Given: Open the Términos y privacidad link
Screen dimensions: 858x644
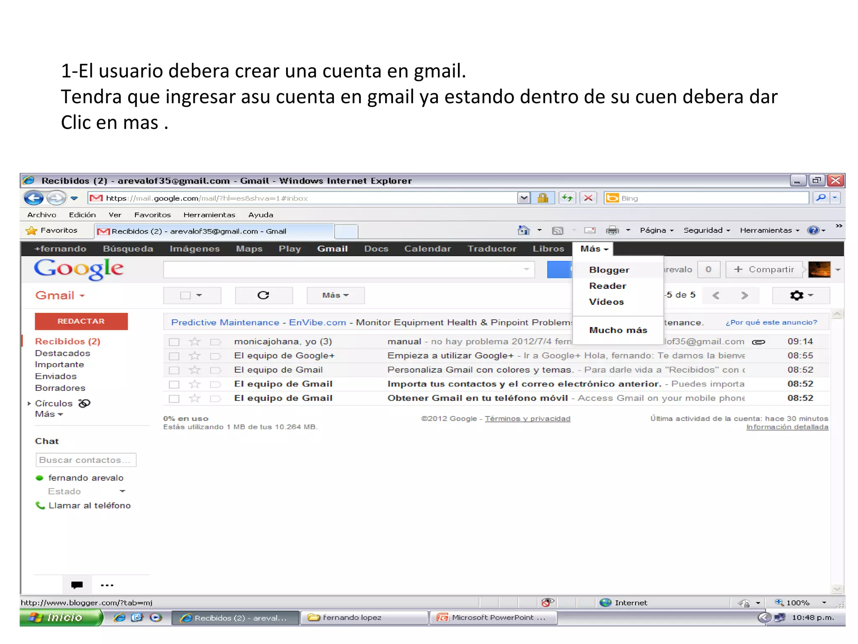Looking at the screenshot, I should click(527, 418).
